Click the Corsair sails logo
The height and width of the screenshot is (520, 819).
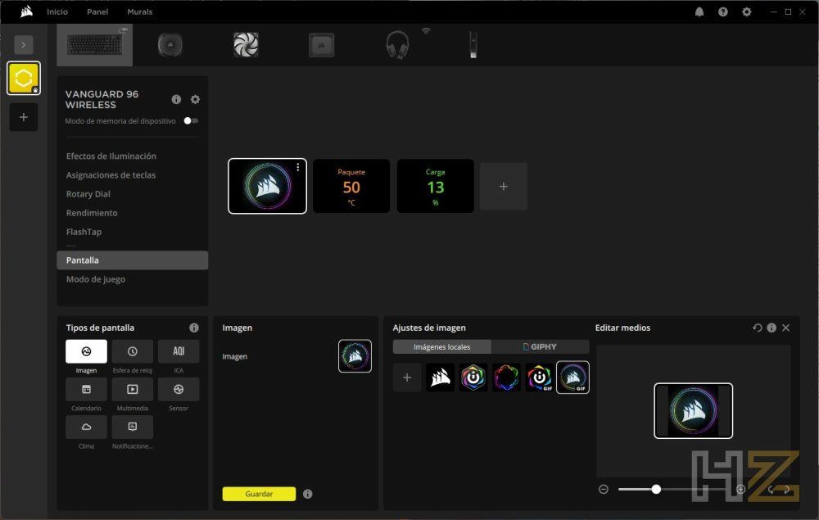point(26,11)
